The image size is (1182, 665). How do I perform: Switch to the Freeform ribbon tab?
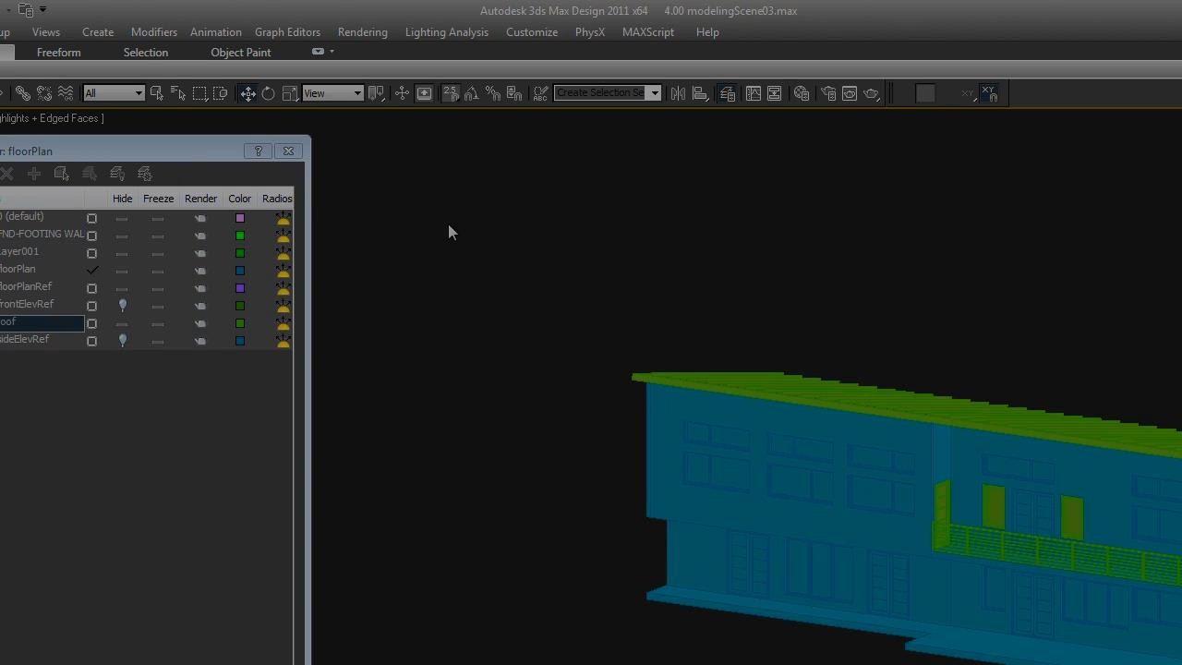pos(59,53)
